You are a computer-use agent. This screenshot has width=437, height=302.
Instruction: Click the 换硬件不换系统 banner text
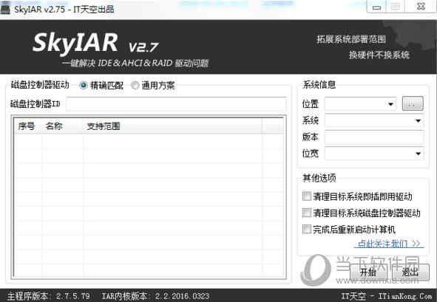379,55
